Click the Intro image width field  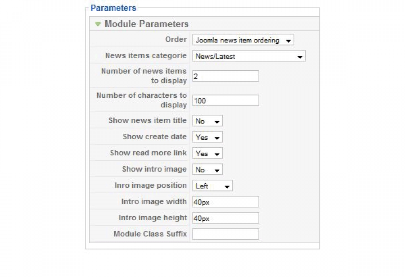[225, 202]
